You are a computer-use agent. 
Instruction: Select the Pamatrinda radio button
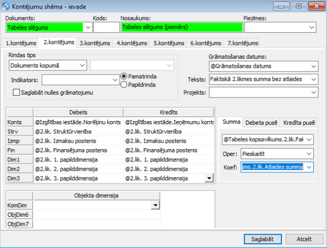click(x=124, y=76)
